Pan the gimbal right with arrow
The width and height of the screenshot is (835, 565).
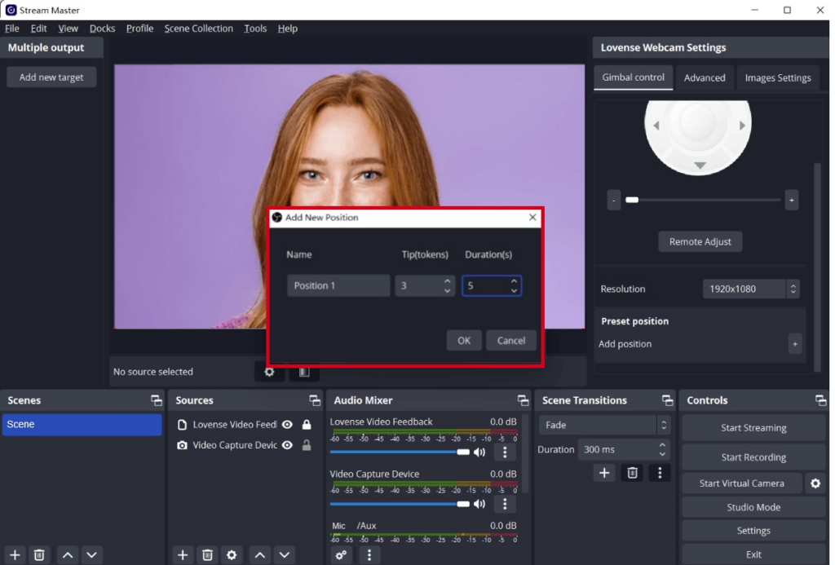[x=742, y=126]
